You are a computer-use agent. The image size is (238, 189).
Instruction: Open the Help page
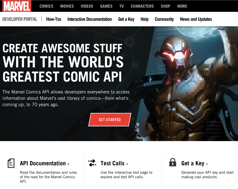(x=145, y=19)
